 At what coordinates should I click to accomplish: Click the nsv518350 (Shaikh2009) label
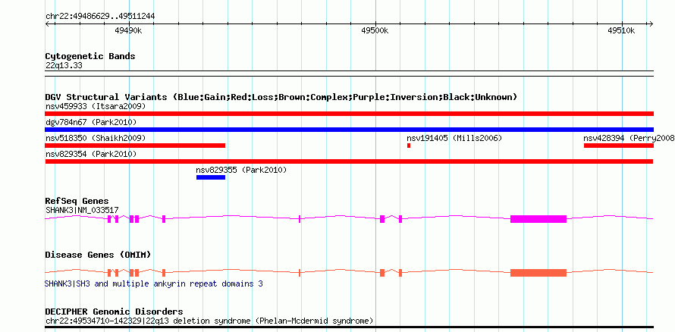point(96,138)
